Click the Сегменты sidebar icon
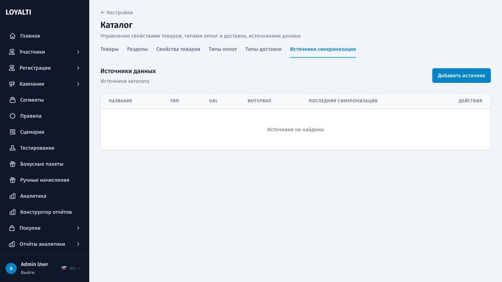502x282 pixels. 13,100
